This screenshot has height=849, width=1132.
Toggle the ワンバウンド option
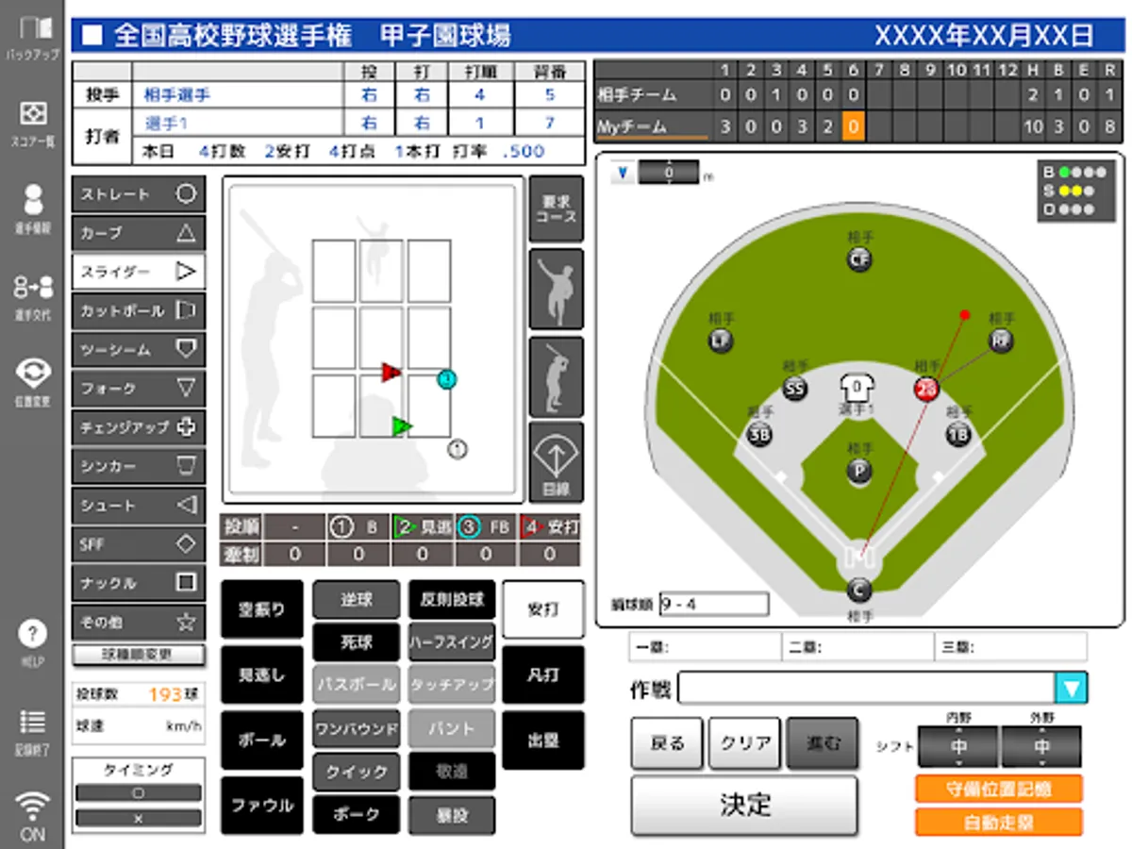[357, 729]
